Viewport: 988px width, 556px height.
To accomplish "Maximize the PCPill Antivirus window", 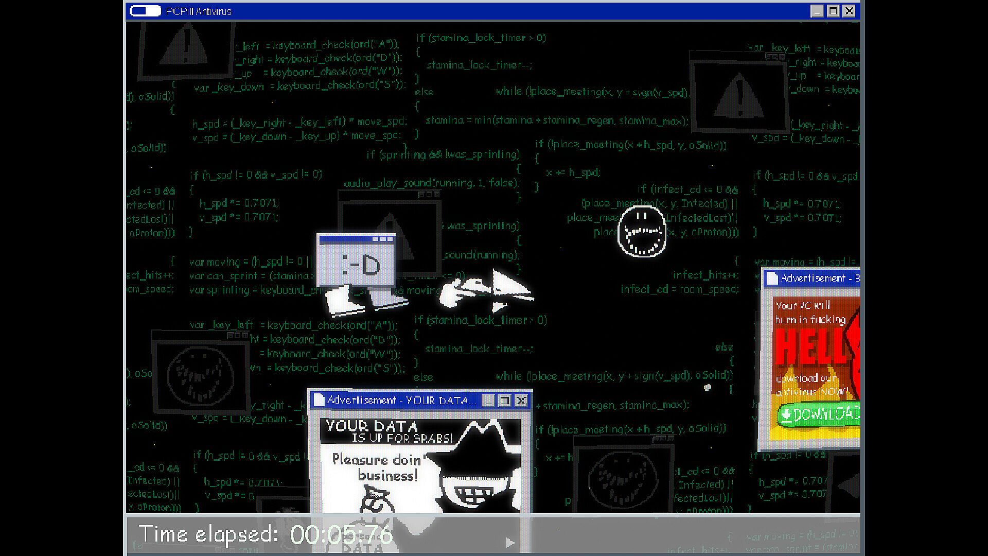I will (x=833, y=11).
